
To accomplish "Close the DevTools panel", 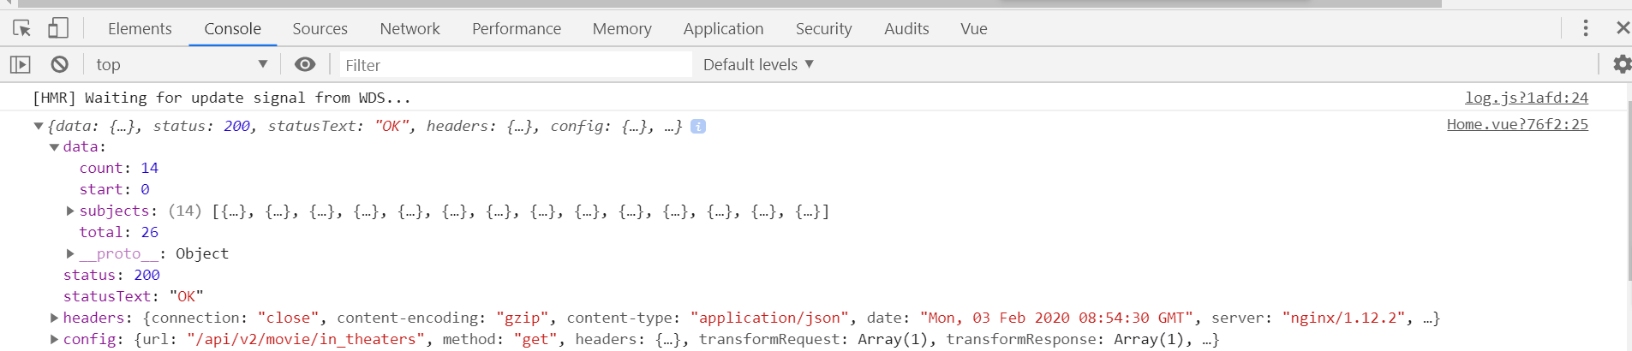I will (x=1623, y=28).
